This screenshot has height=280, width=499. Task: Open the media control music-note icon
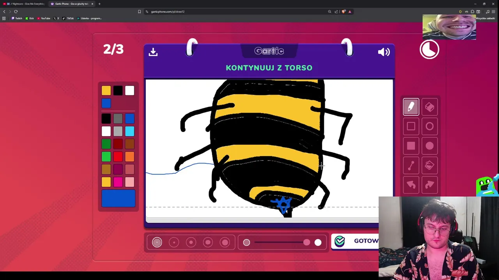(487, 12)
